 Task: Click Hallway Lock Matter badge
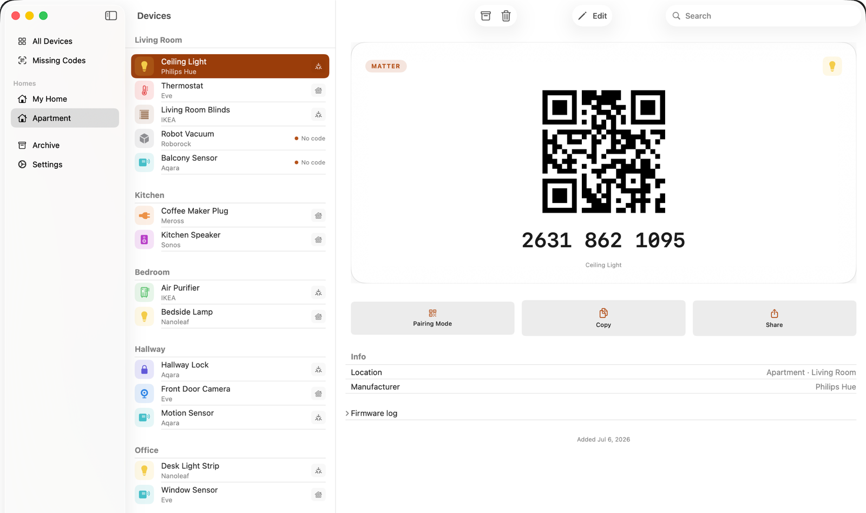(318, 370)
